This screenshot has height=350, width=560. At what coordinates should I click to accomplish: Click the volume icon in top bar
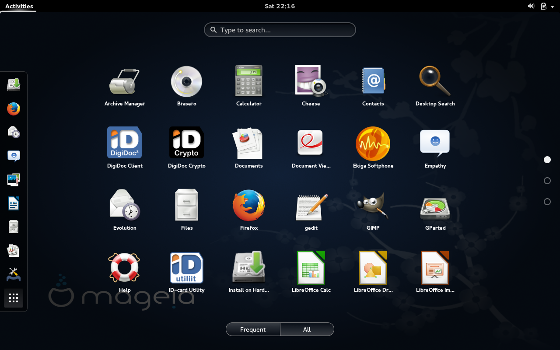click(531, 6)
